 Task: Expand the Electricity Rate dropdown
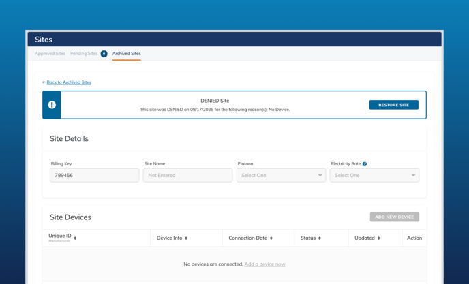(x=374, y=175)
